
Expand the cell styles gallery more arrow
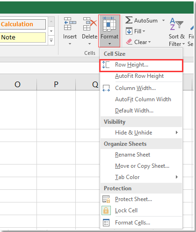pyautogui.click(x=51, y=40)
